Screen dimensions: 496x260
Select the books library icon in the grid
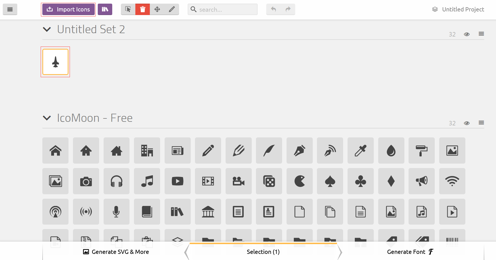(178, 212)
